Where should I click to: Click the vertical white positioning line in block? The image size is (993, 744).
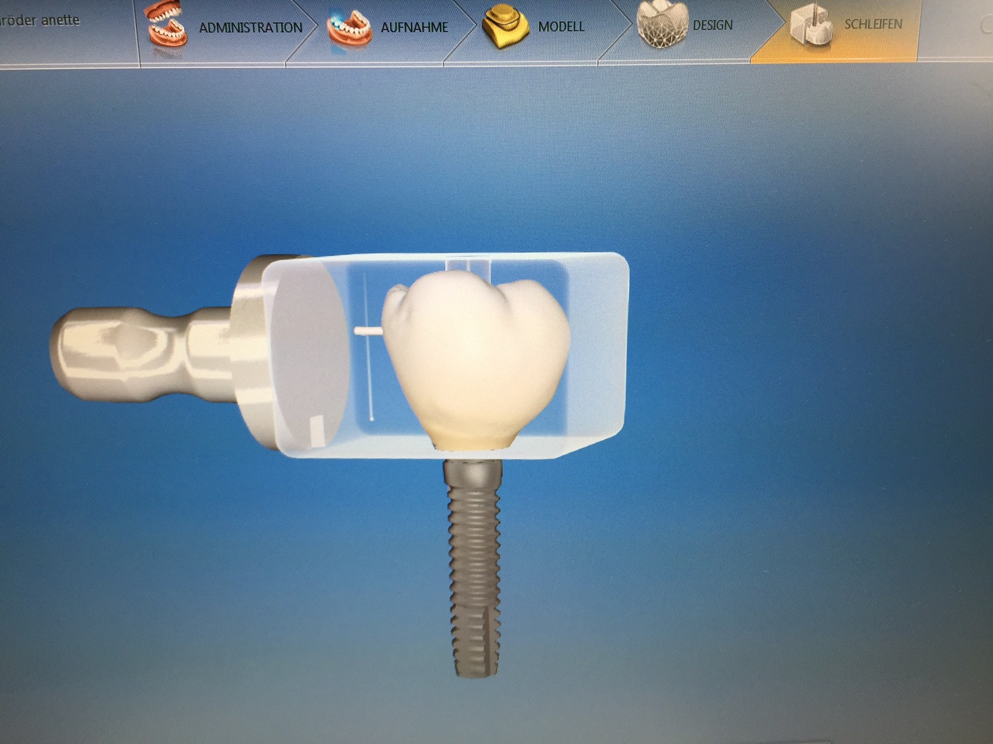pos(368,377)
